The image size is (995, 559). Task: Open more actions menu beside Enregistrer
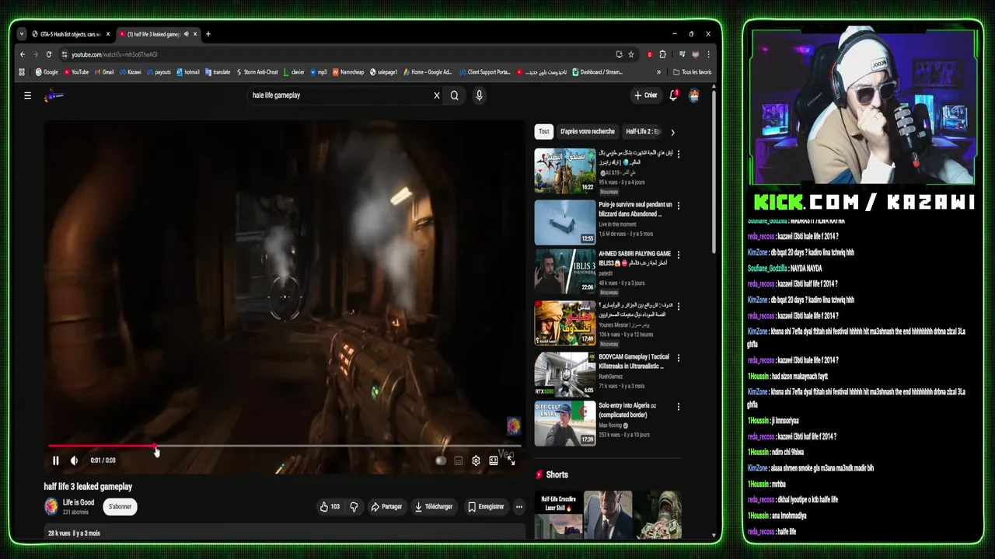(x=518, y=507)
